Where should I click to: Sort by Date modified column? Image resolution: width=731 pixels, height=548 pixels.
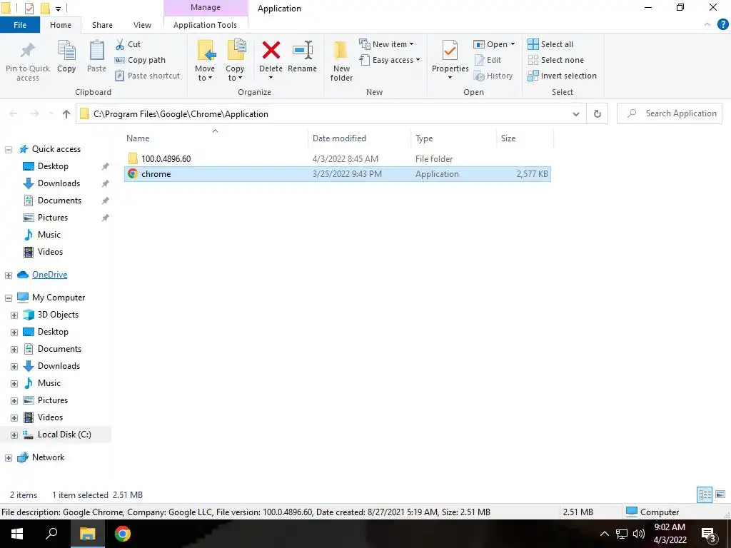(x=339, y=138)
